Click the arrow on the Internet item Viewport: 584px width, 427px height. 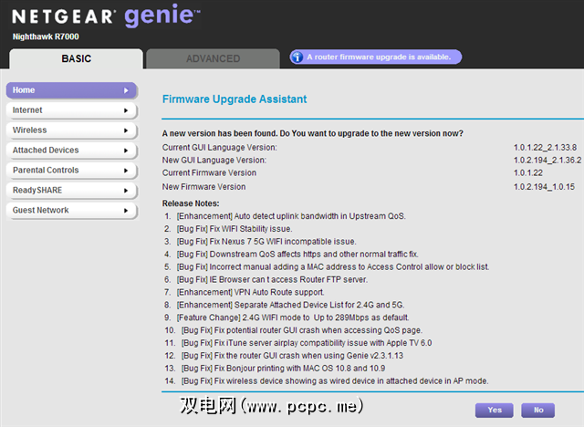126,110
